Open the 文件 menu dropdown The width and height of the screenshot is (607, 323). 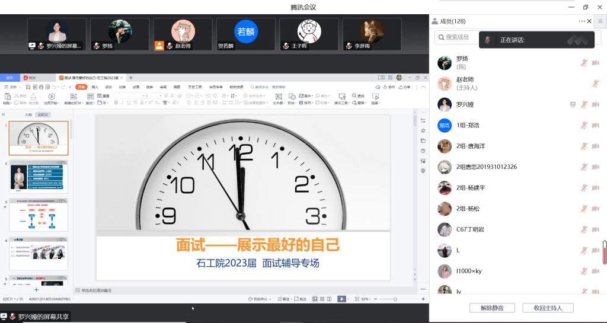12,87
